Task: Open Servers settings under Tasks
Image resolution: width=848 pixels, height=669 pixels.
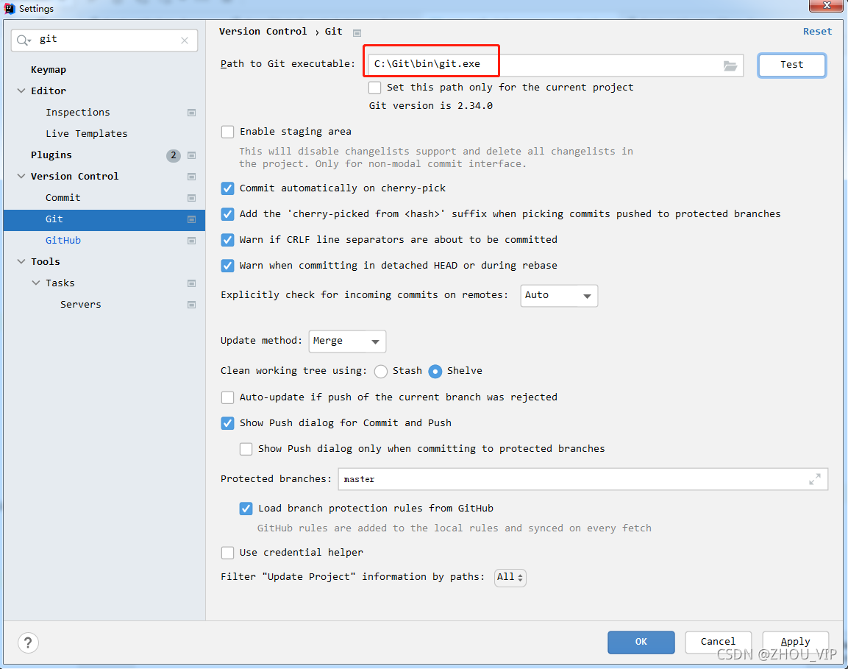Action: click(x=81, y=305)
